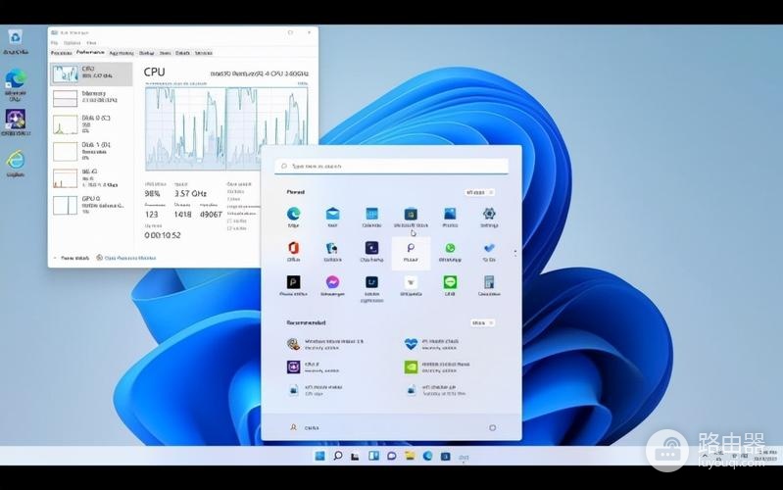Open Chat from the taskbar
Viewport: 783px width, 490px height.
(392, 456)
